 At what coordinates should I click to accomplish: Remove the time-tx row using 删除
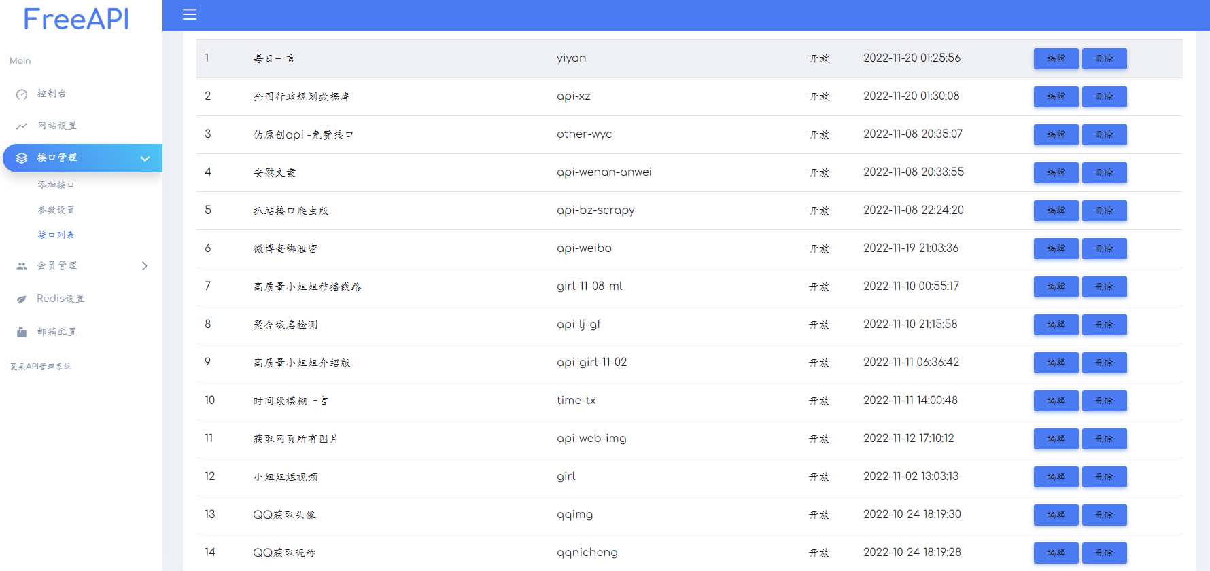click(x=1104, y=401)
